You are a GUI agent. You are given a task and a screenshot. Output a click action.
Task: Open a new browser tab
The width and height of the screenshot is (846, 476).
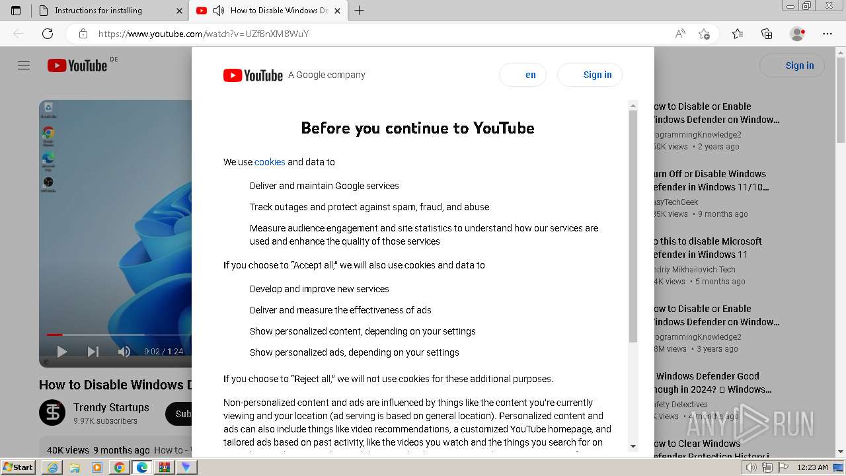click(x=359, y=11)
